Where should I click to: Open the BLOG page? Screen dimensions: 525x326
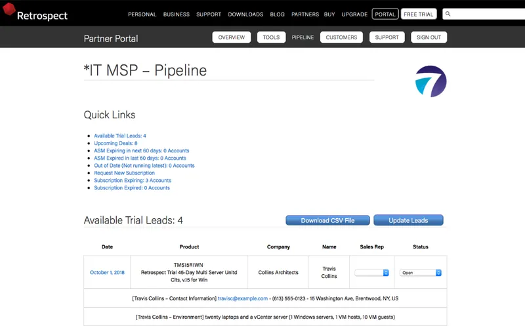tap(277, 14)
